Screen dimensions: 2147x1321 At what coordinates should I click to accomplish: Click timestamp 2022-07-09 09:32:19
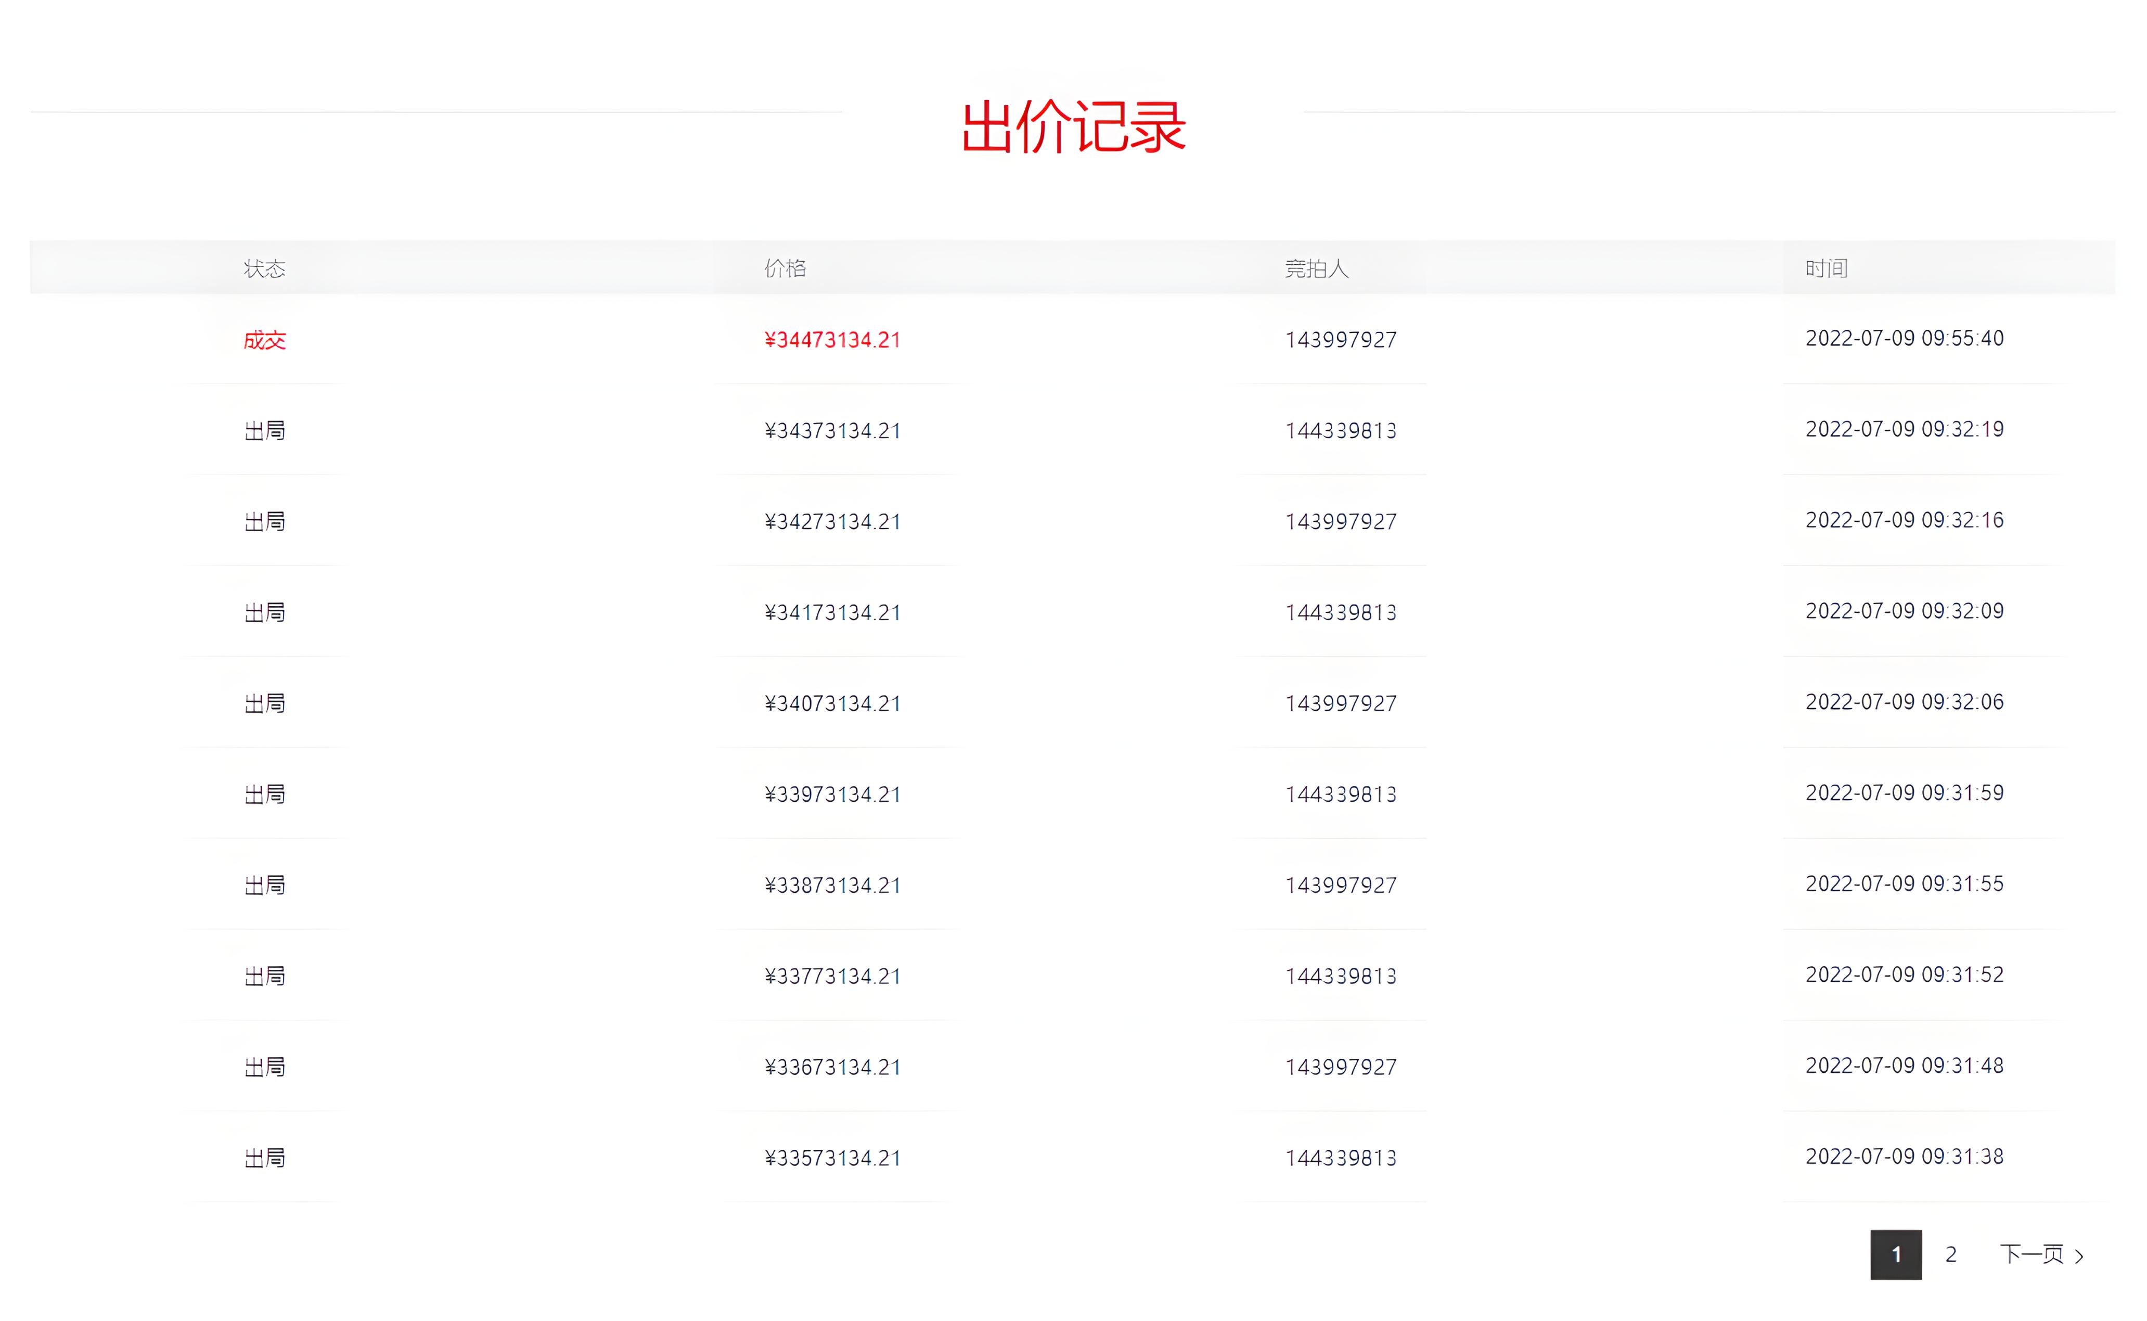coord(1904,429)
